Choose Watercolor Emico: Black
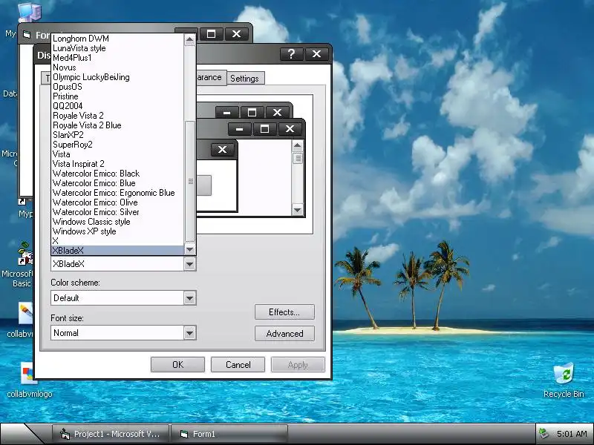The height and width of the screenshot is (445, 594). coord(117,174)
